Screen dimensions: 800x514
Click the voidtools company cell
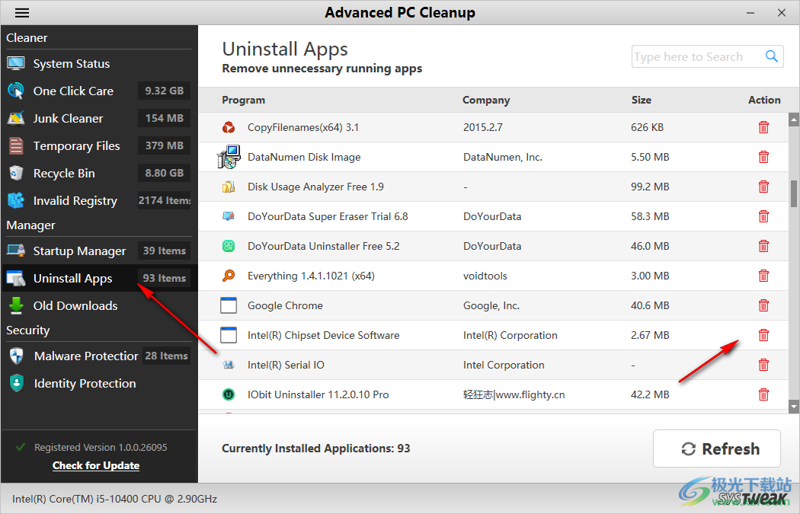(x=485, y=276)
